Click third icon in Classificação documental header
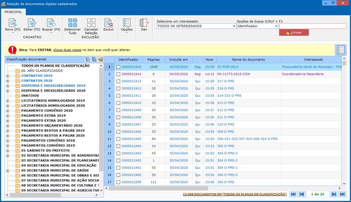The width and height of the screenshot is (351, 202). (x=101, y=59)
